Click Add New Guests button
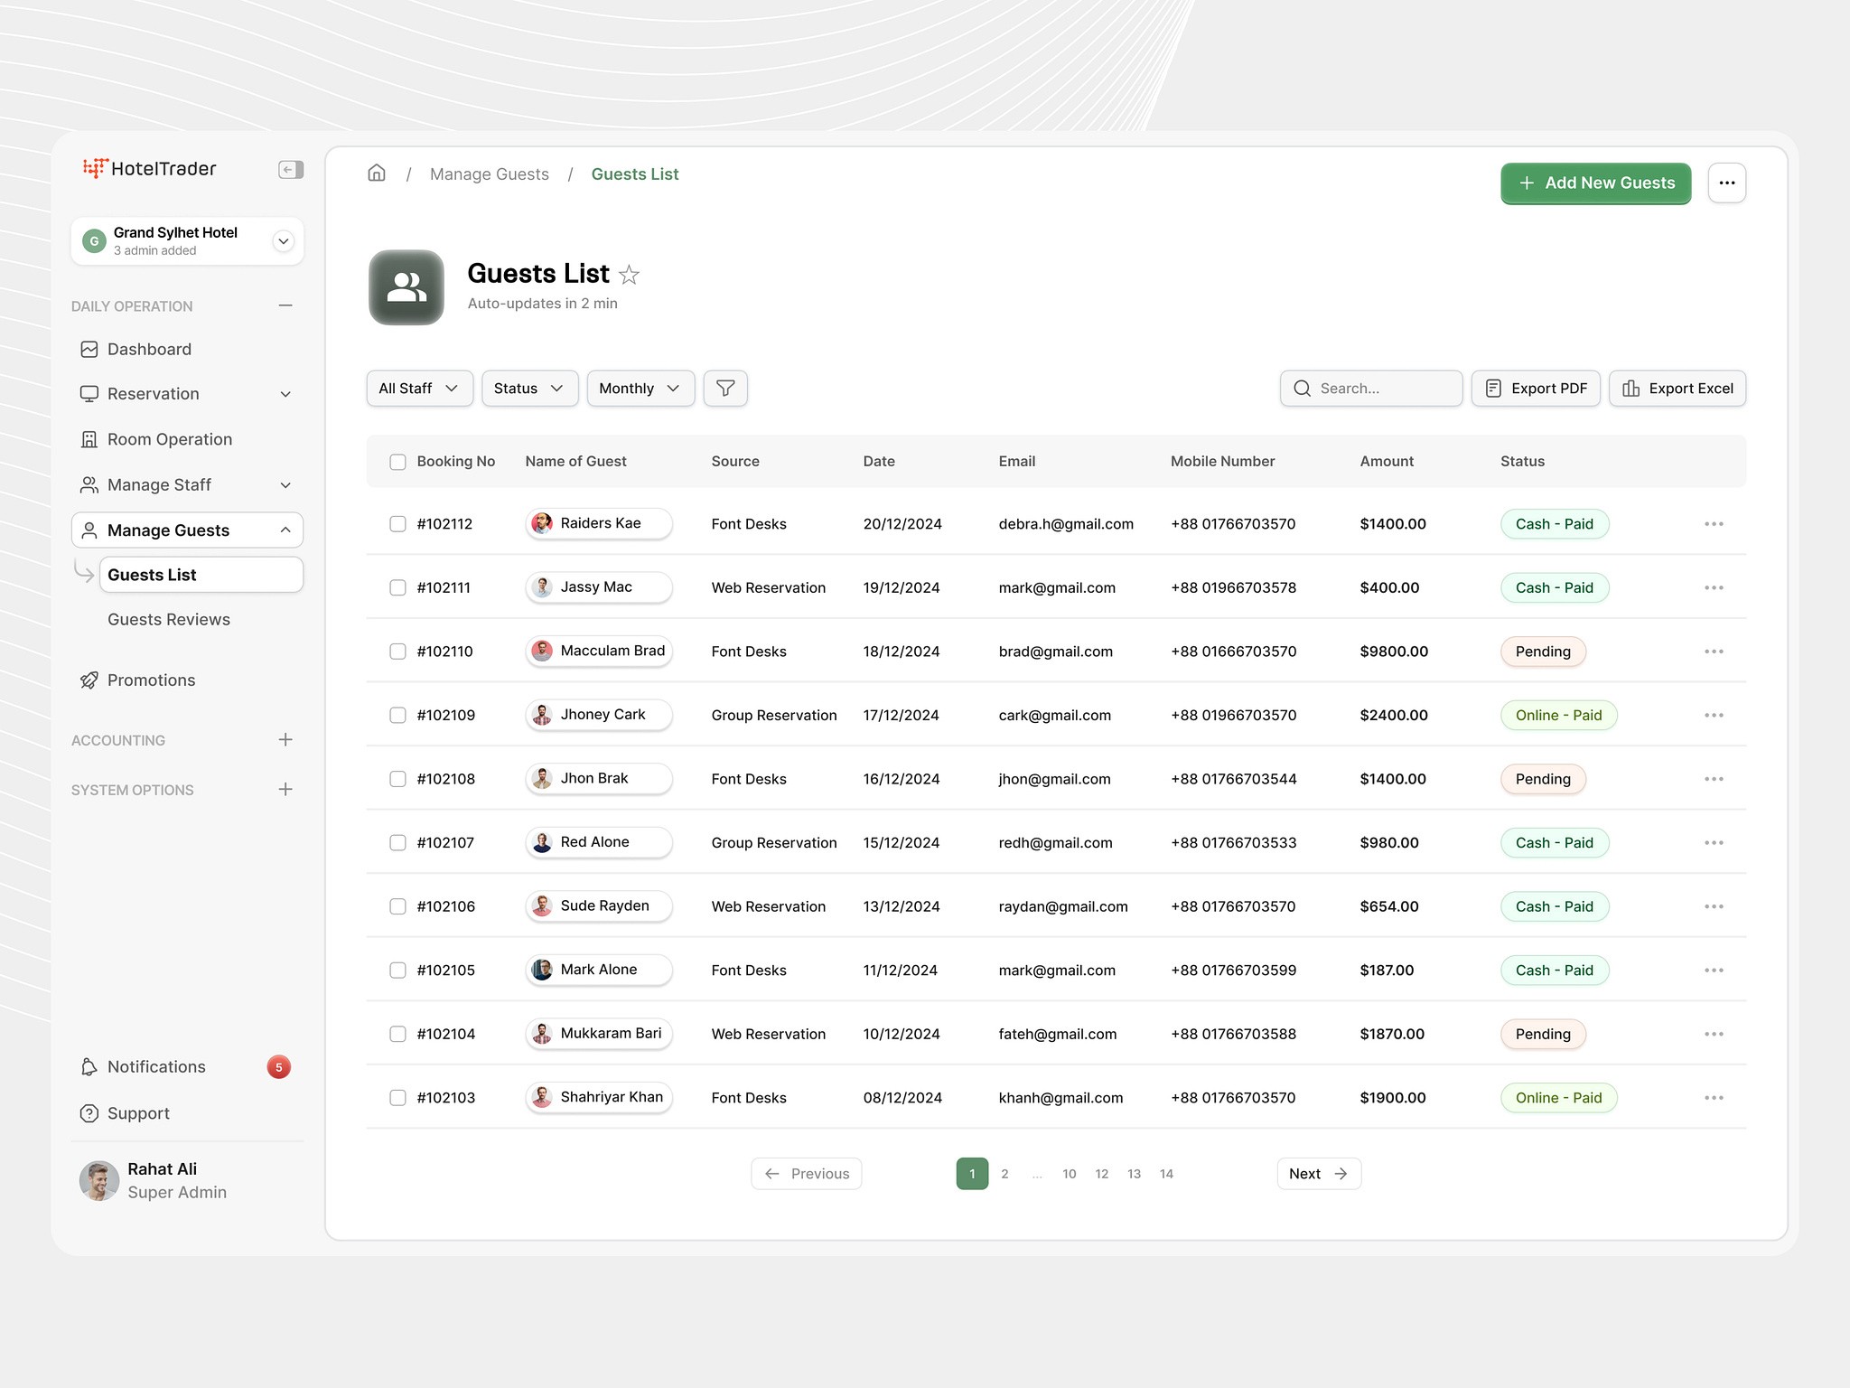1850x1388 pixels. pyautogui.click(x=1595, y=183)
